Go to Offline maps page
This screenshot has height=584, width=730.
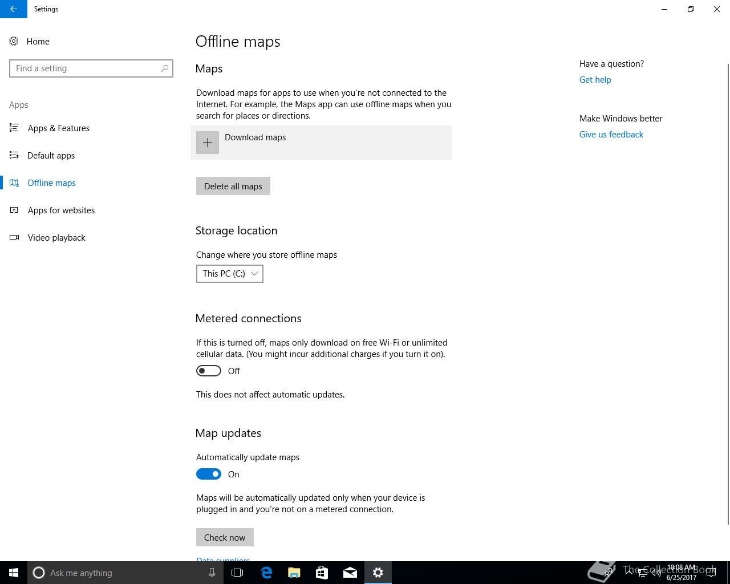pos(51,182)
